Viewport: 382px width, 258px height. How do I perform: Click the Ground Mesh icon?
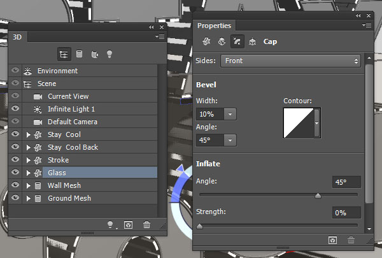click(38, 198)
